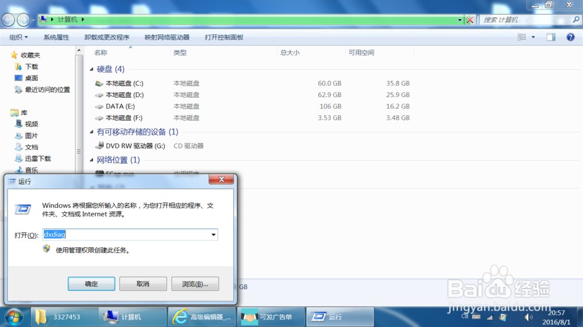This screenshot has width=583, height=327.
Task: Switch to the 计算机 taskbar window
Action: [132, 317]
